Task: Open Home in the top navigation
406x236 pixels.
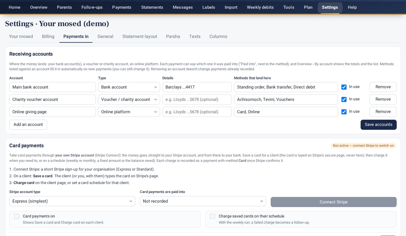Action: pos(14,7)
